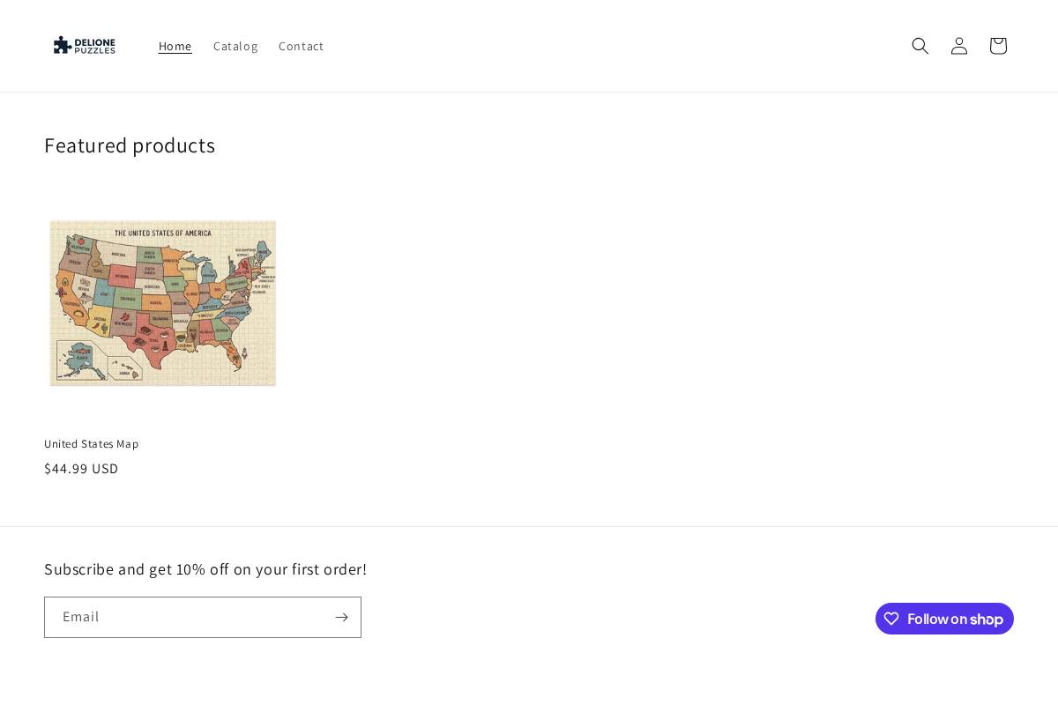1058x705 pixels.
Task: Click the $44.99 USD price text
Action: pyautogui.click(x=81, y=468)
